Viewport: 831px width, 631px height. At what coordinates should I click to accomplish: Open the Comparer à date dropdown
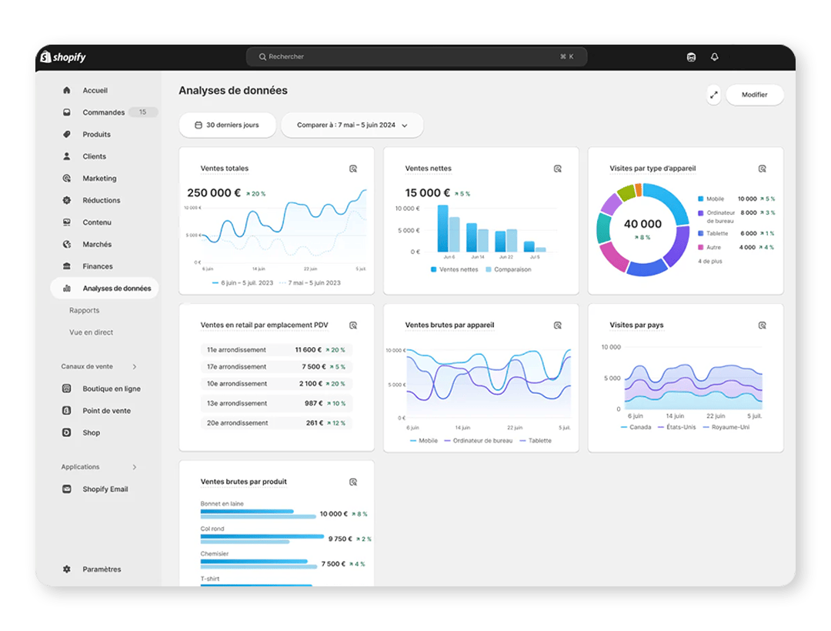pos(352,125)
